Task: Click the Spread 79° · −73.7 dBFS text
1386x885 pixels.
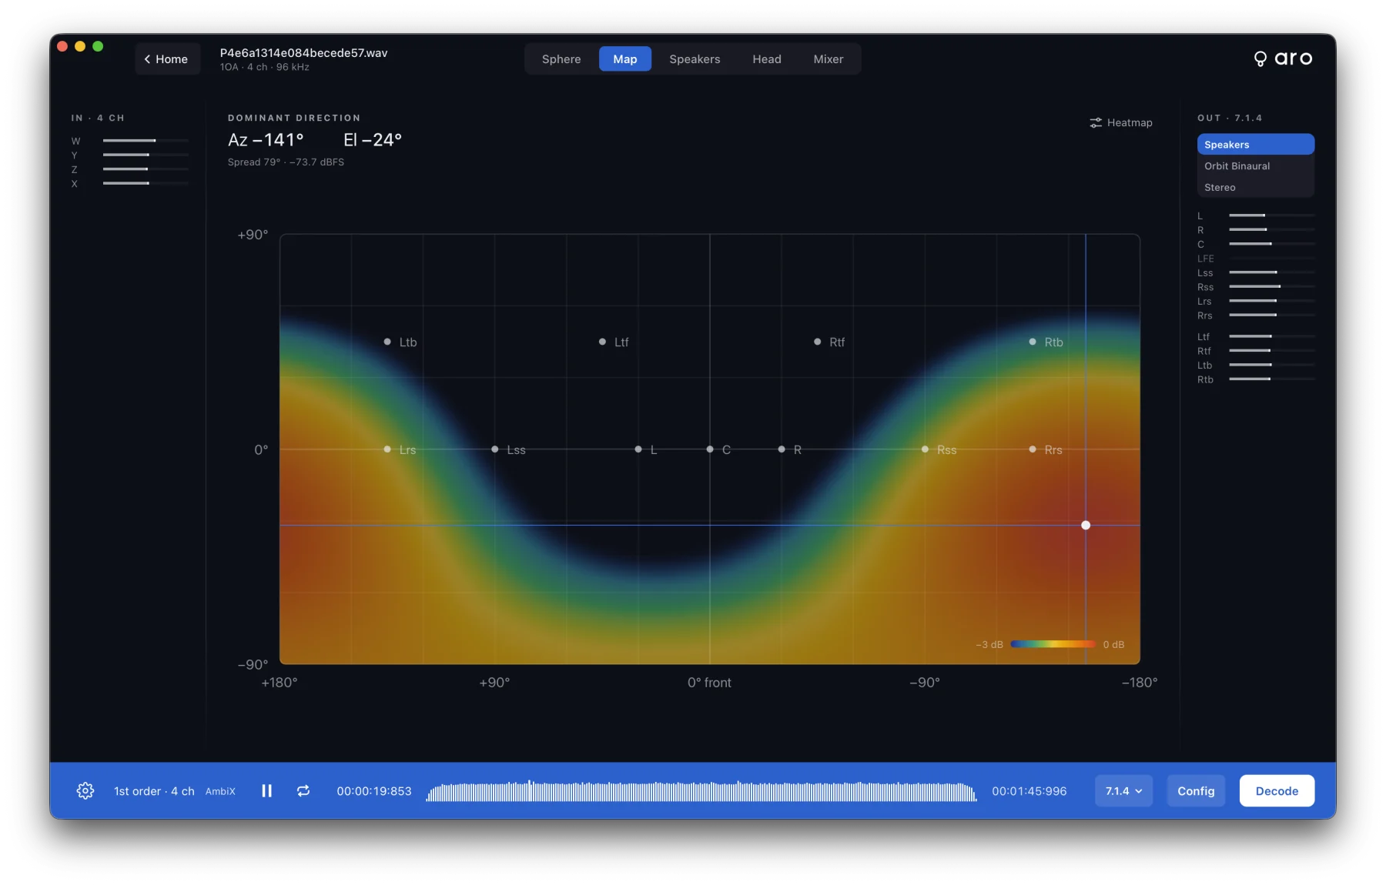Action: pyautogui.click(x=286, y=162)
